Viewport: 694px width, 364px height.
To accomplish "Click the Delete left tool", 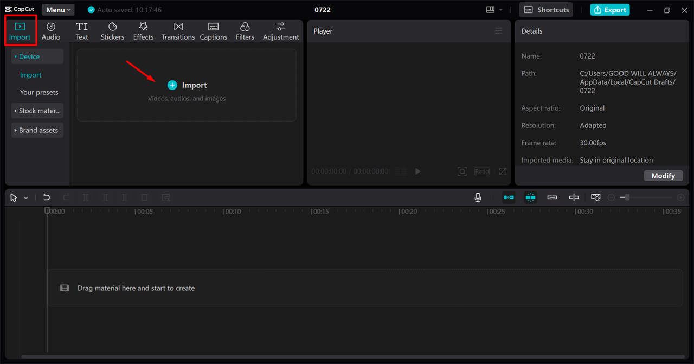I will (x=105, y=197).
